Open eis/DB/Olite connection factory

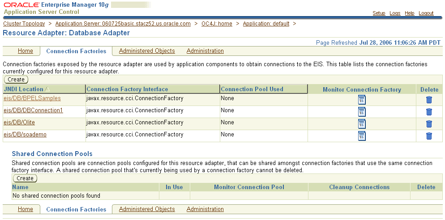click(x=19, y=123)
